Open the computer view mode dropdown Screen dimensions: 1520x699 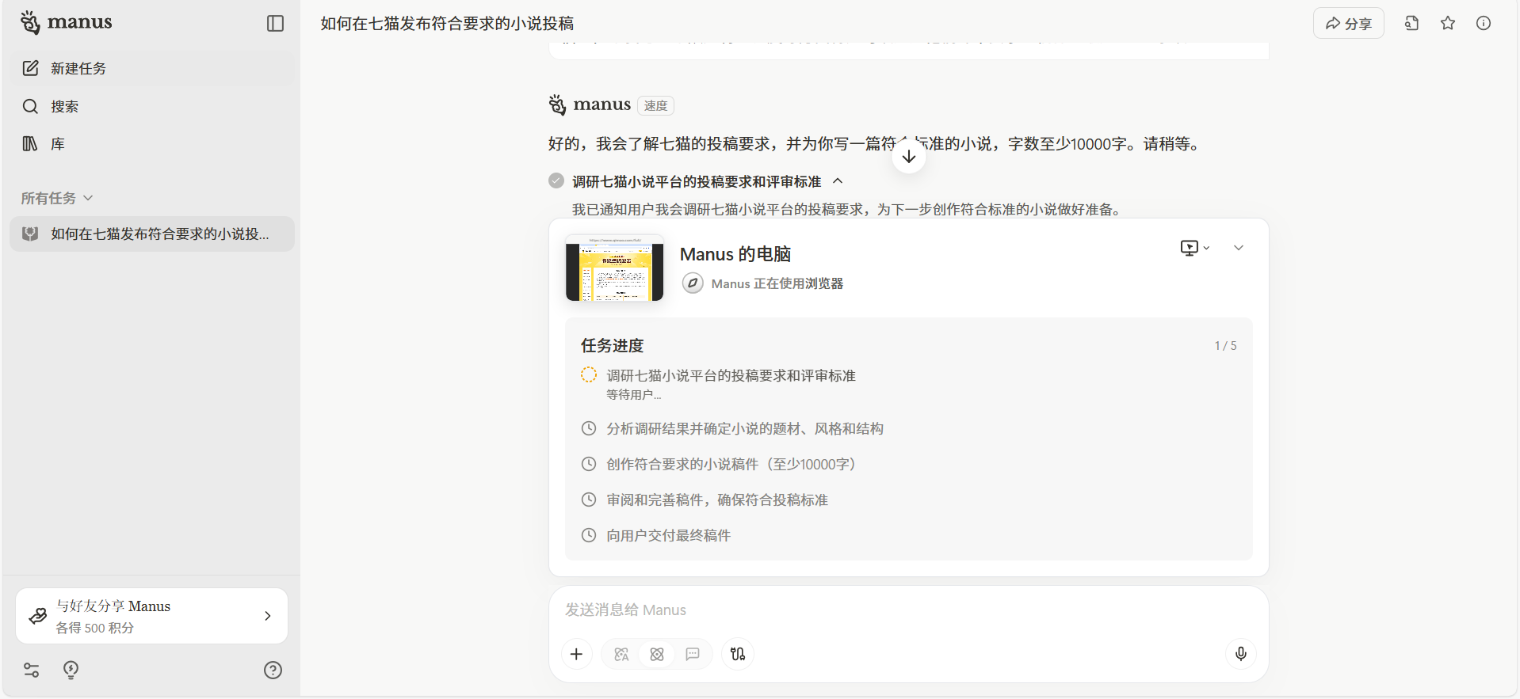coord(1194,248)
